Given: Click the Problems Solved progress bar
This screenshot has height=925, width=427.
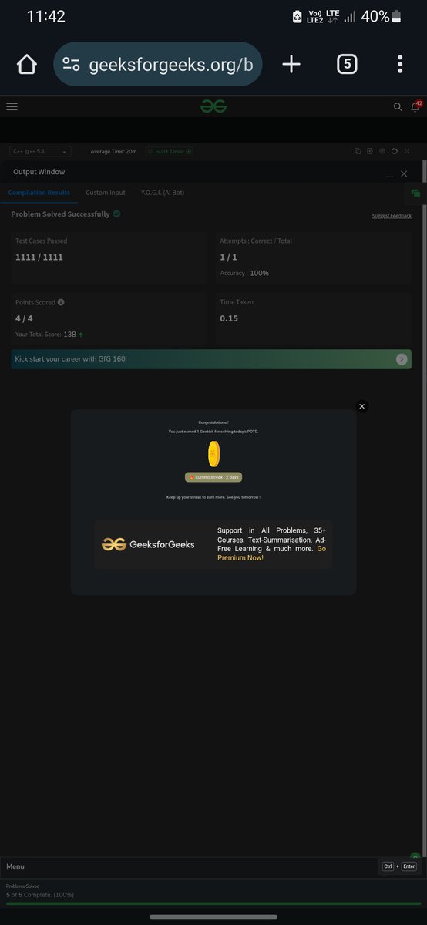Looking at the screenshot, I should tap(213, 903).
